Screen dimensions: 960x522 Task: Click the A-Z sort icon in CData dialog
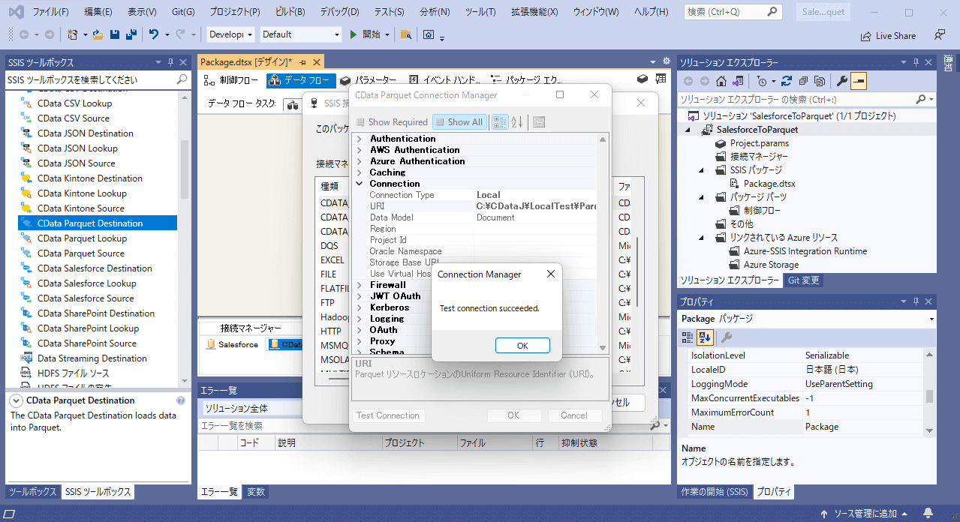[x=517, y=122]
